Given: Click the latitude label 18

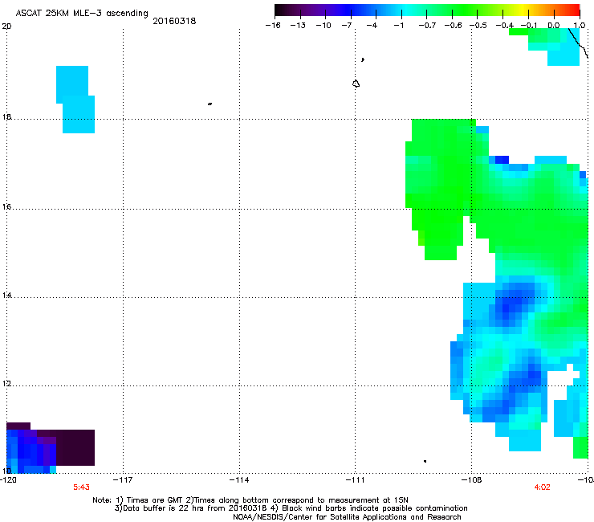Looking at the screenshot, I should tap(6, 116).
